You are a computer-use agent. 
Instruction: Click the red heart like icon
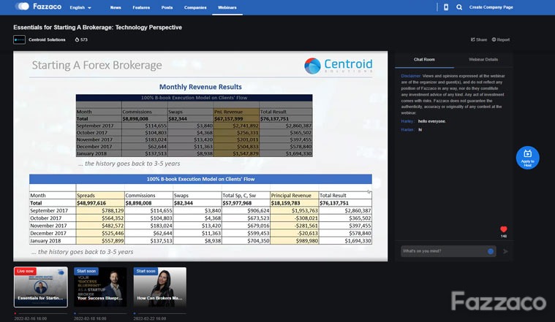(x=504, y=229)
